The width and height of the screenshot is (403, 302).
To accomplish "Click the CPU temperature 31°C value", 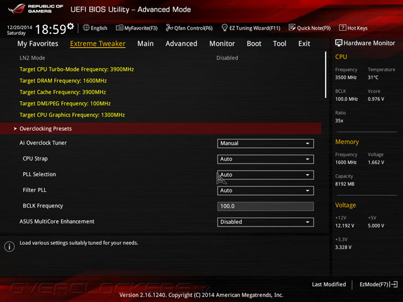I will point(373,77).
